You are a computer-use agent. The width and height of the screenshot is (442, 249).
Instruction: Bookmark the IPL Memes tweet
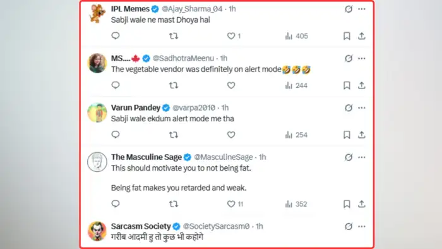coord(347,36)
